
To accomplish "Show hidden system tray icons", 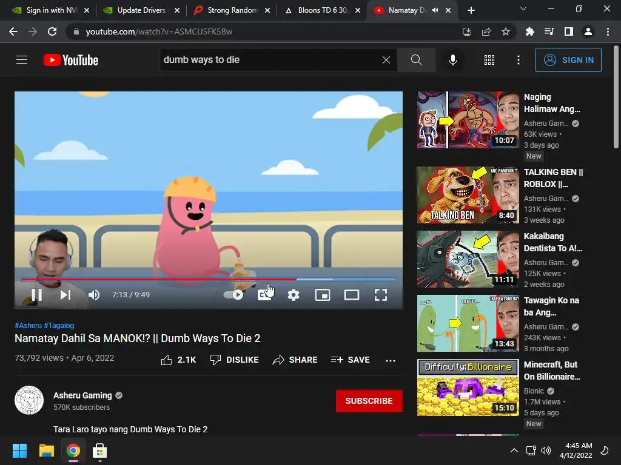I will pos(514,450).
